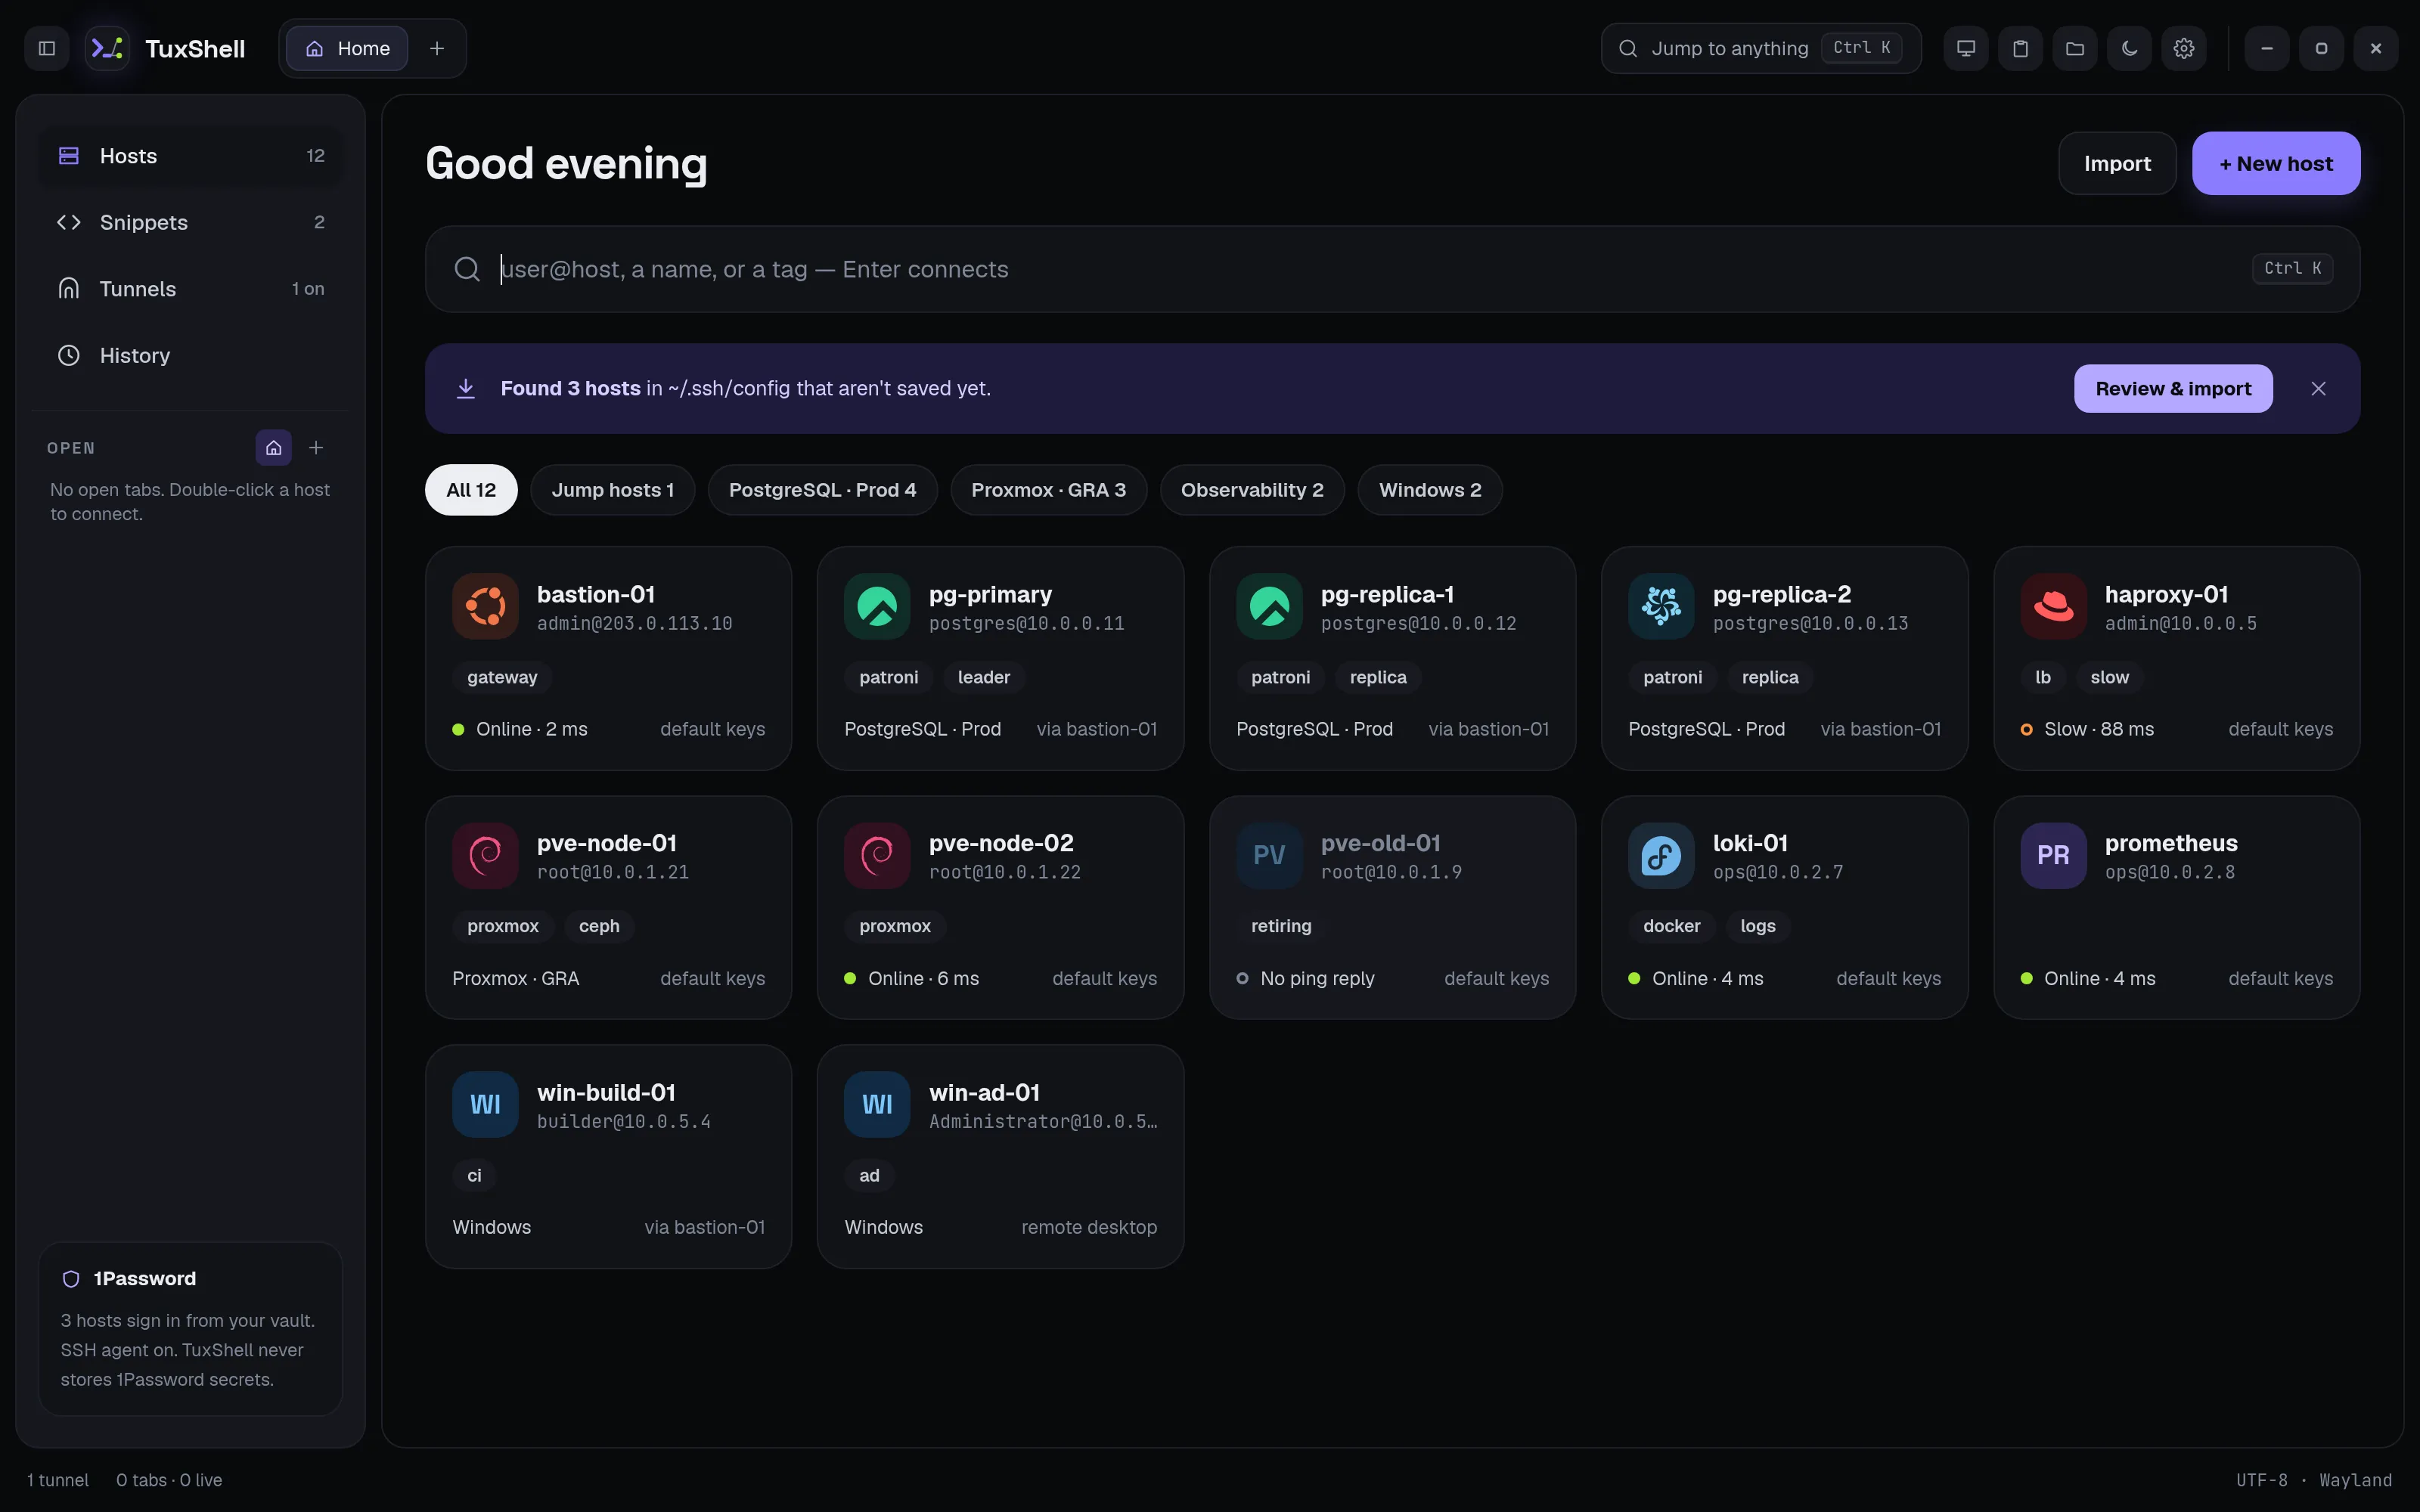Switch to the Home tab

pyautogui.click(x=347, y=48)
